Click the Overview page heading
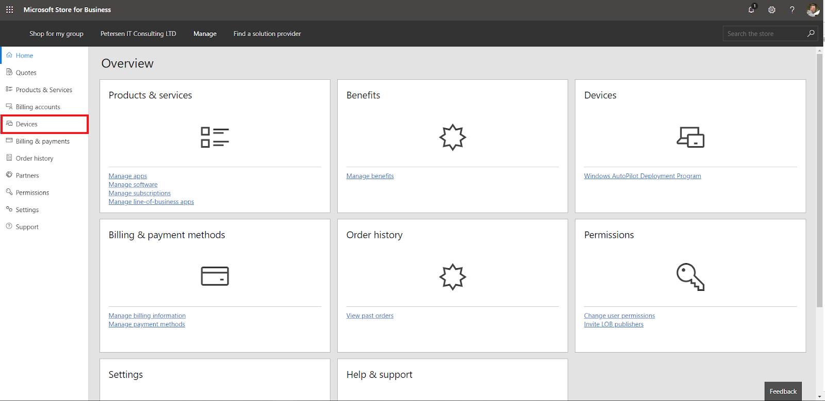Image resolution: width=825 pixels, height=401 pixels. pyautogui.click(x=127, y=63)
